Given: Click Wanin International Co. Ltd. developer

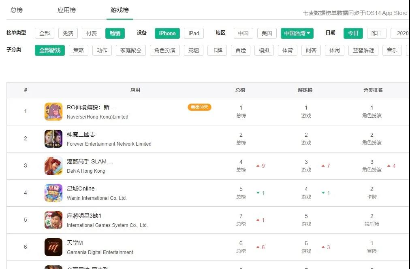Looking at the screenshot, I should (x=97, y=198).
